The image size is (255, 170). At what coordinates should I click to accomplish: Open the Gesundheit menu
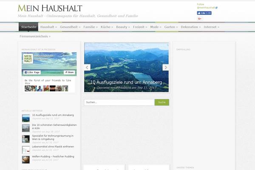click(x=70, y=27)
